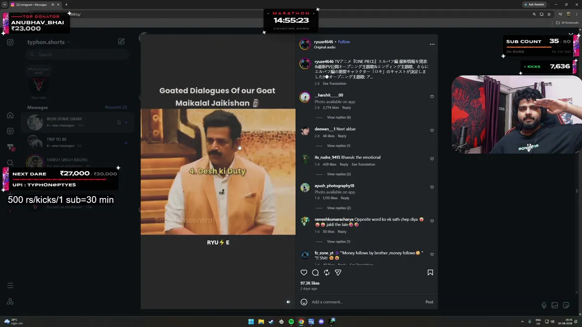The width and height of the screenshot is (582, 327).
Task: Reply to the _harshit___00 comment
Action: (x=346, y=108)
